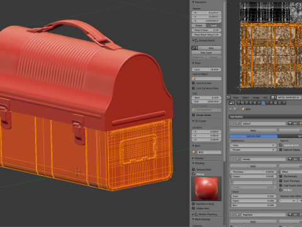Select the Modifiers wrench tab

click(263, 103)
